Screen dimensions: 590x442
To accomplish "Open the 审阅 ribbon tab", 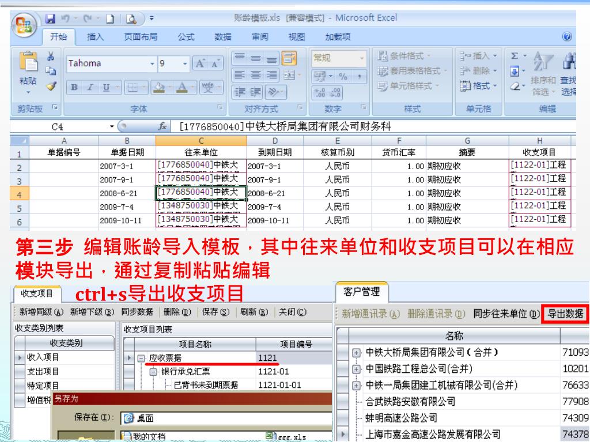I will (x=260, y=36).
